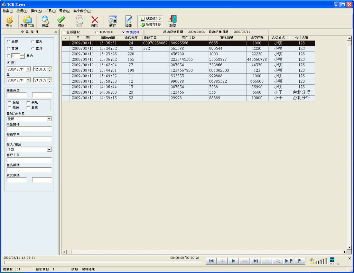
Task: Click the 搜尋 magnifier toolbar icon
Action: pyautogui.click(x=45, y=22)
